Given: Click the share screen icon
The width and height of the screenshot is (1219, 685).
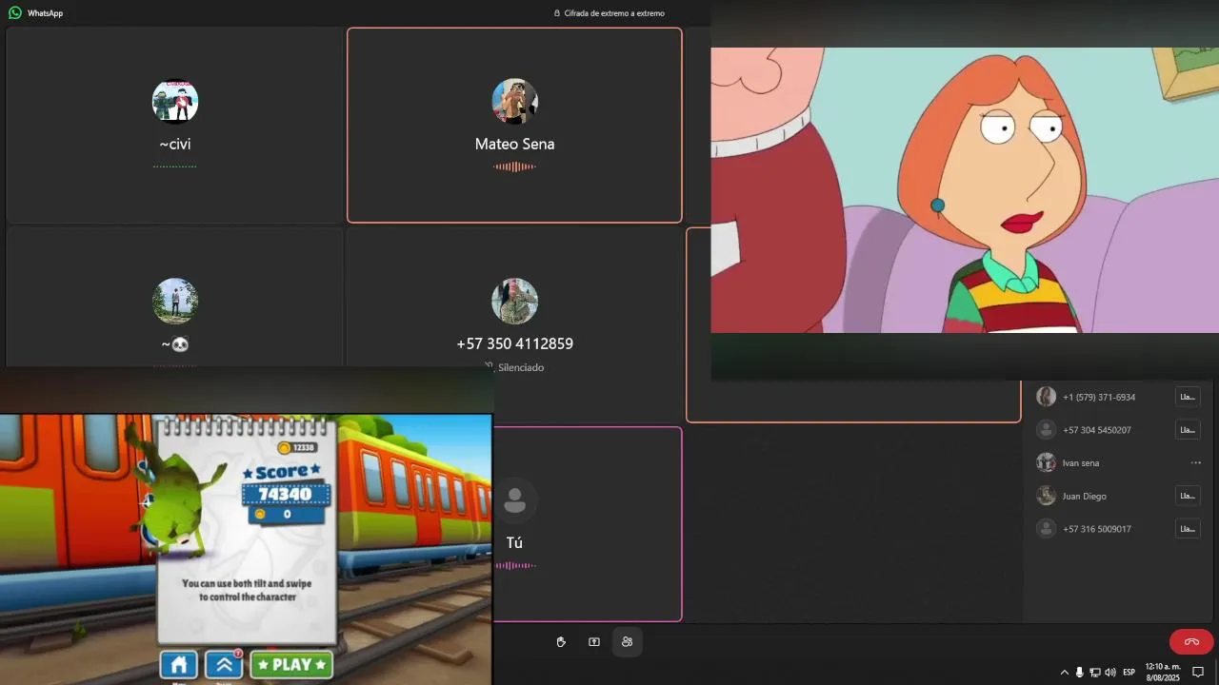Looking at the screenshot, I should point(594,642).
